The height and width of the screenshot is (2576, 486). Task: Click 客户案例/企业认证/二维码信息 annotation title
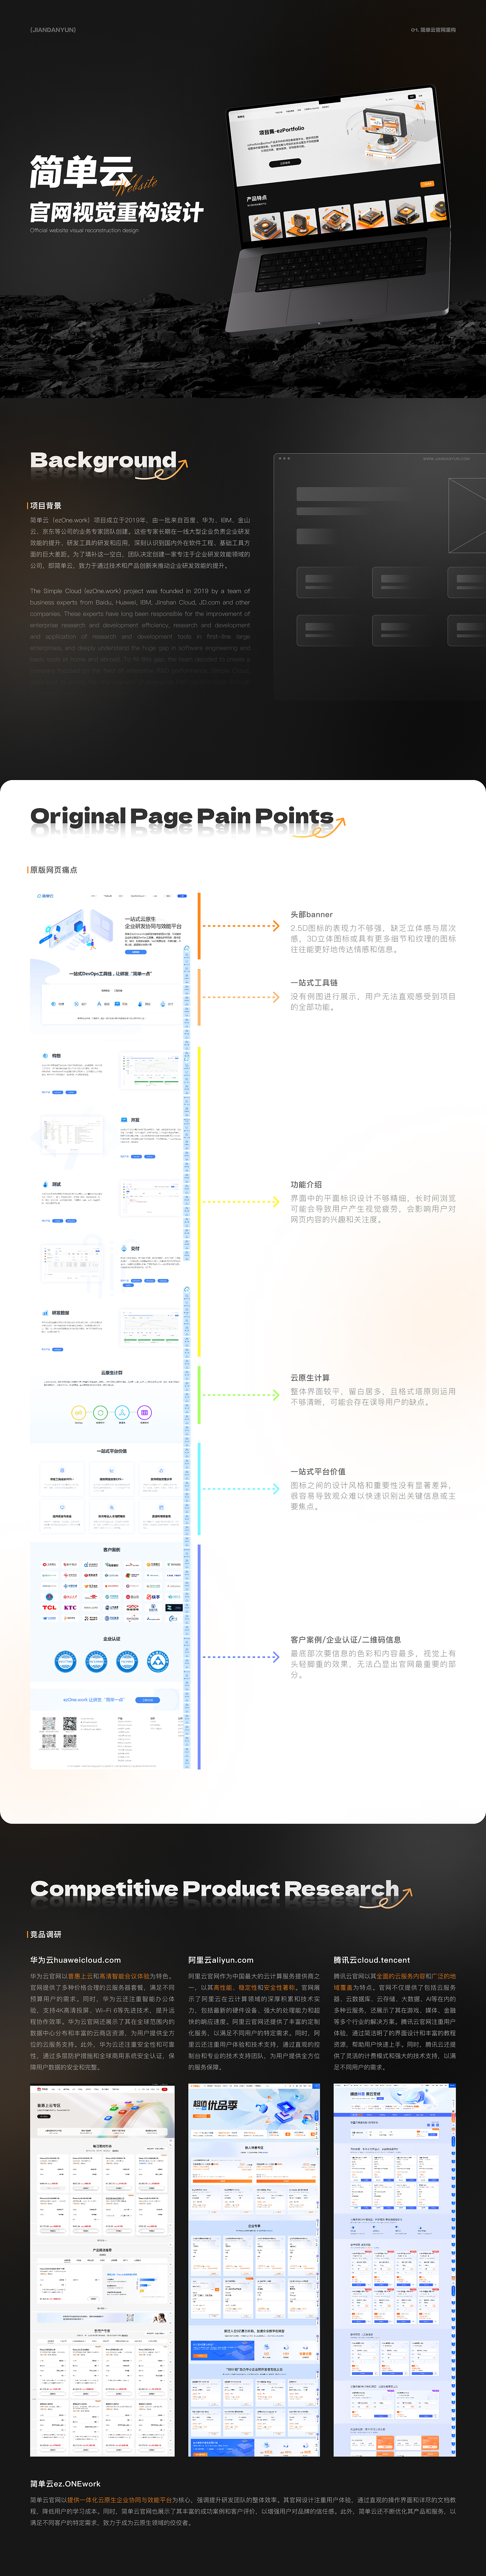[x=345, y=1640]
